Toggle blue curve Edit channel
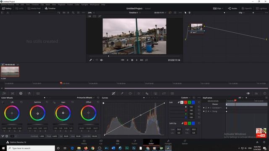Viewport: 269px width, 151px height. coord(193,102)
